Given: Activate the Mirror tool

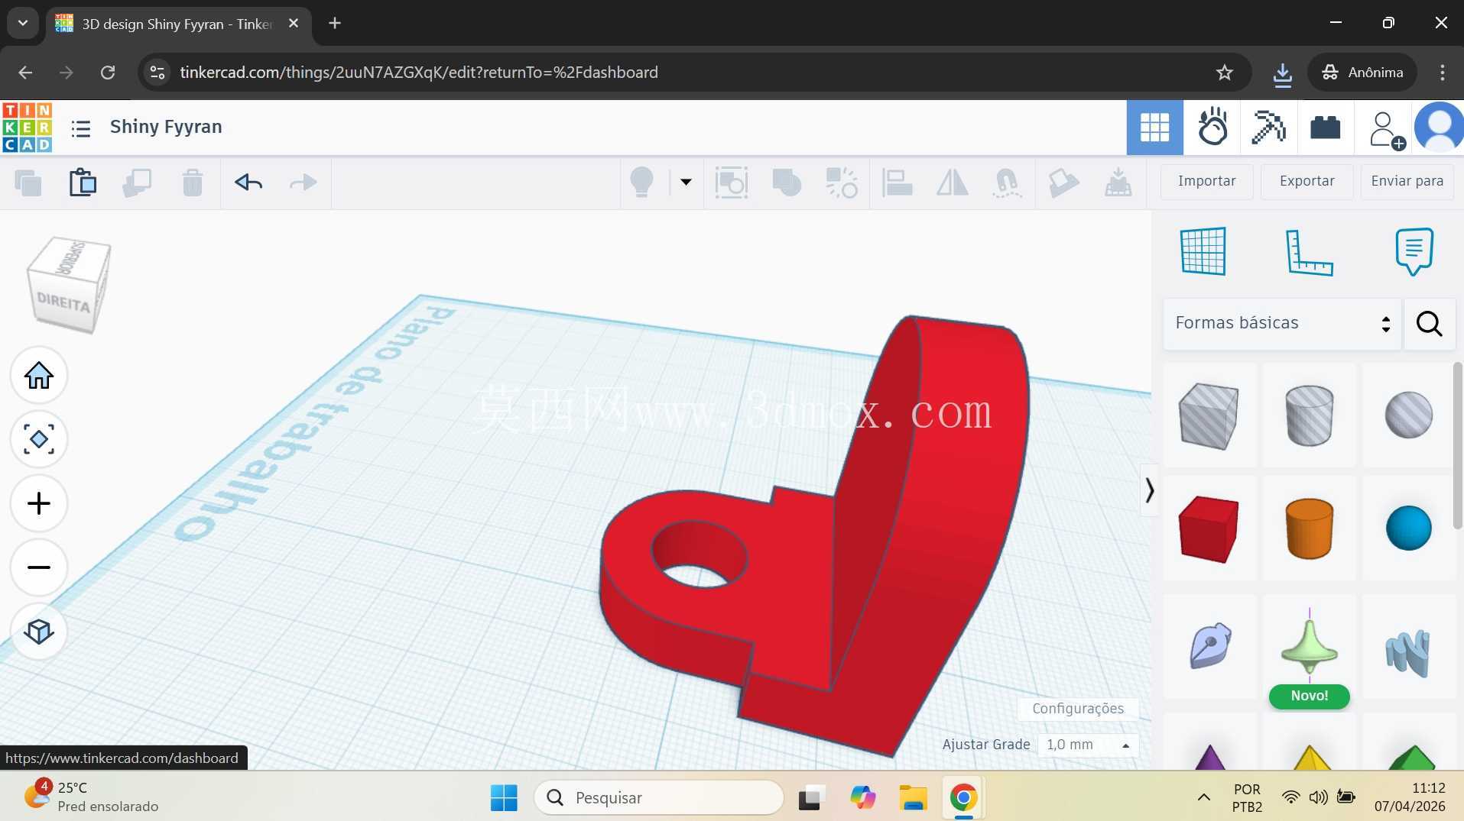Looking at the screenshot, I should (953, 183).
